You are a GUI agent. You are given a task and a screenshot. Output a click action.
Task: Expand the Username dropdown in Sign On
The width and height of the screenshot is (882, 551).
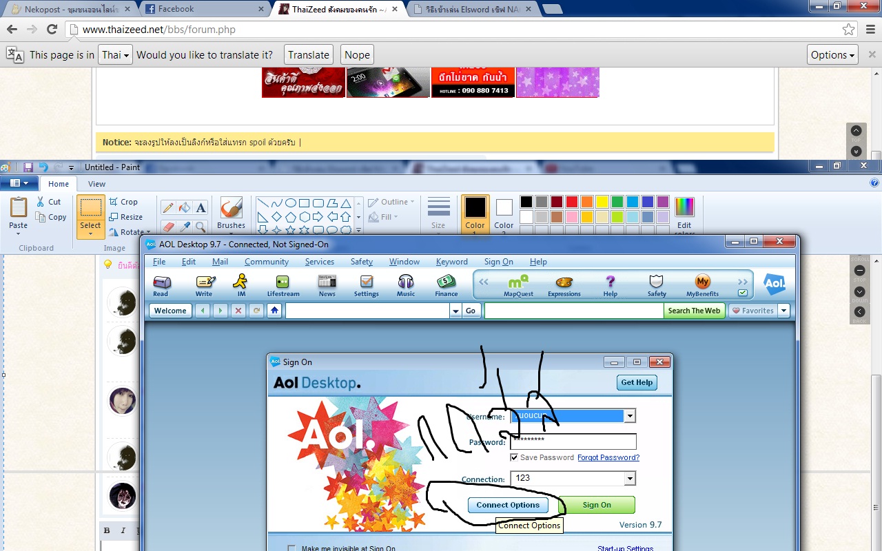(x=629, y=416)
